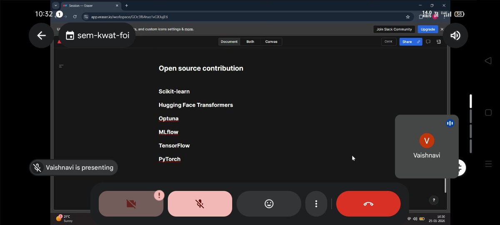Viewport: 500px width, 225px height.
Task: Open the comments speech-bubble icon in Eraser
Action: 428,42
